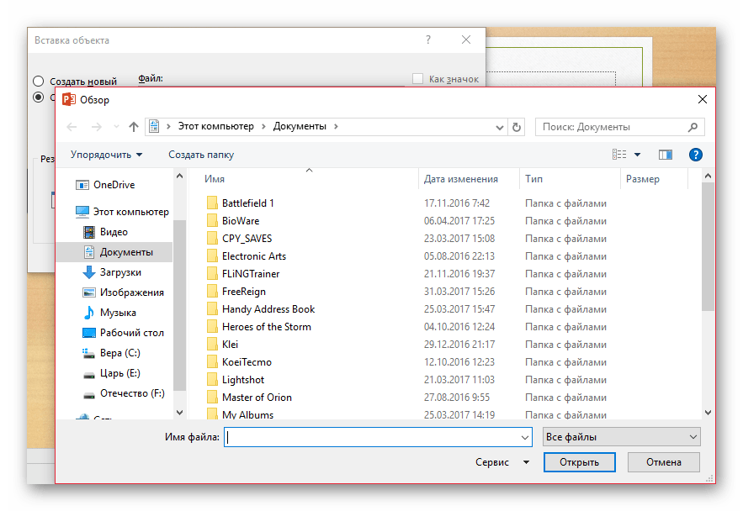This screenshot has height=511, width=743.
Task: Select the Heroes of the Storm folder
Action: coord(266,327)
